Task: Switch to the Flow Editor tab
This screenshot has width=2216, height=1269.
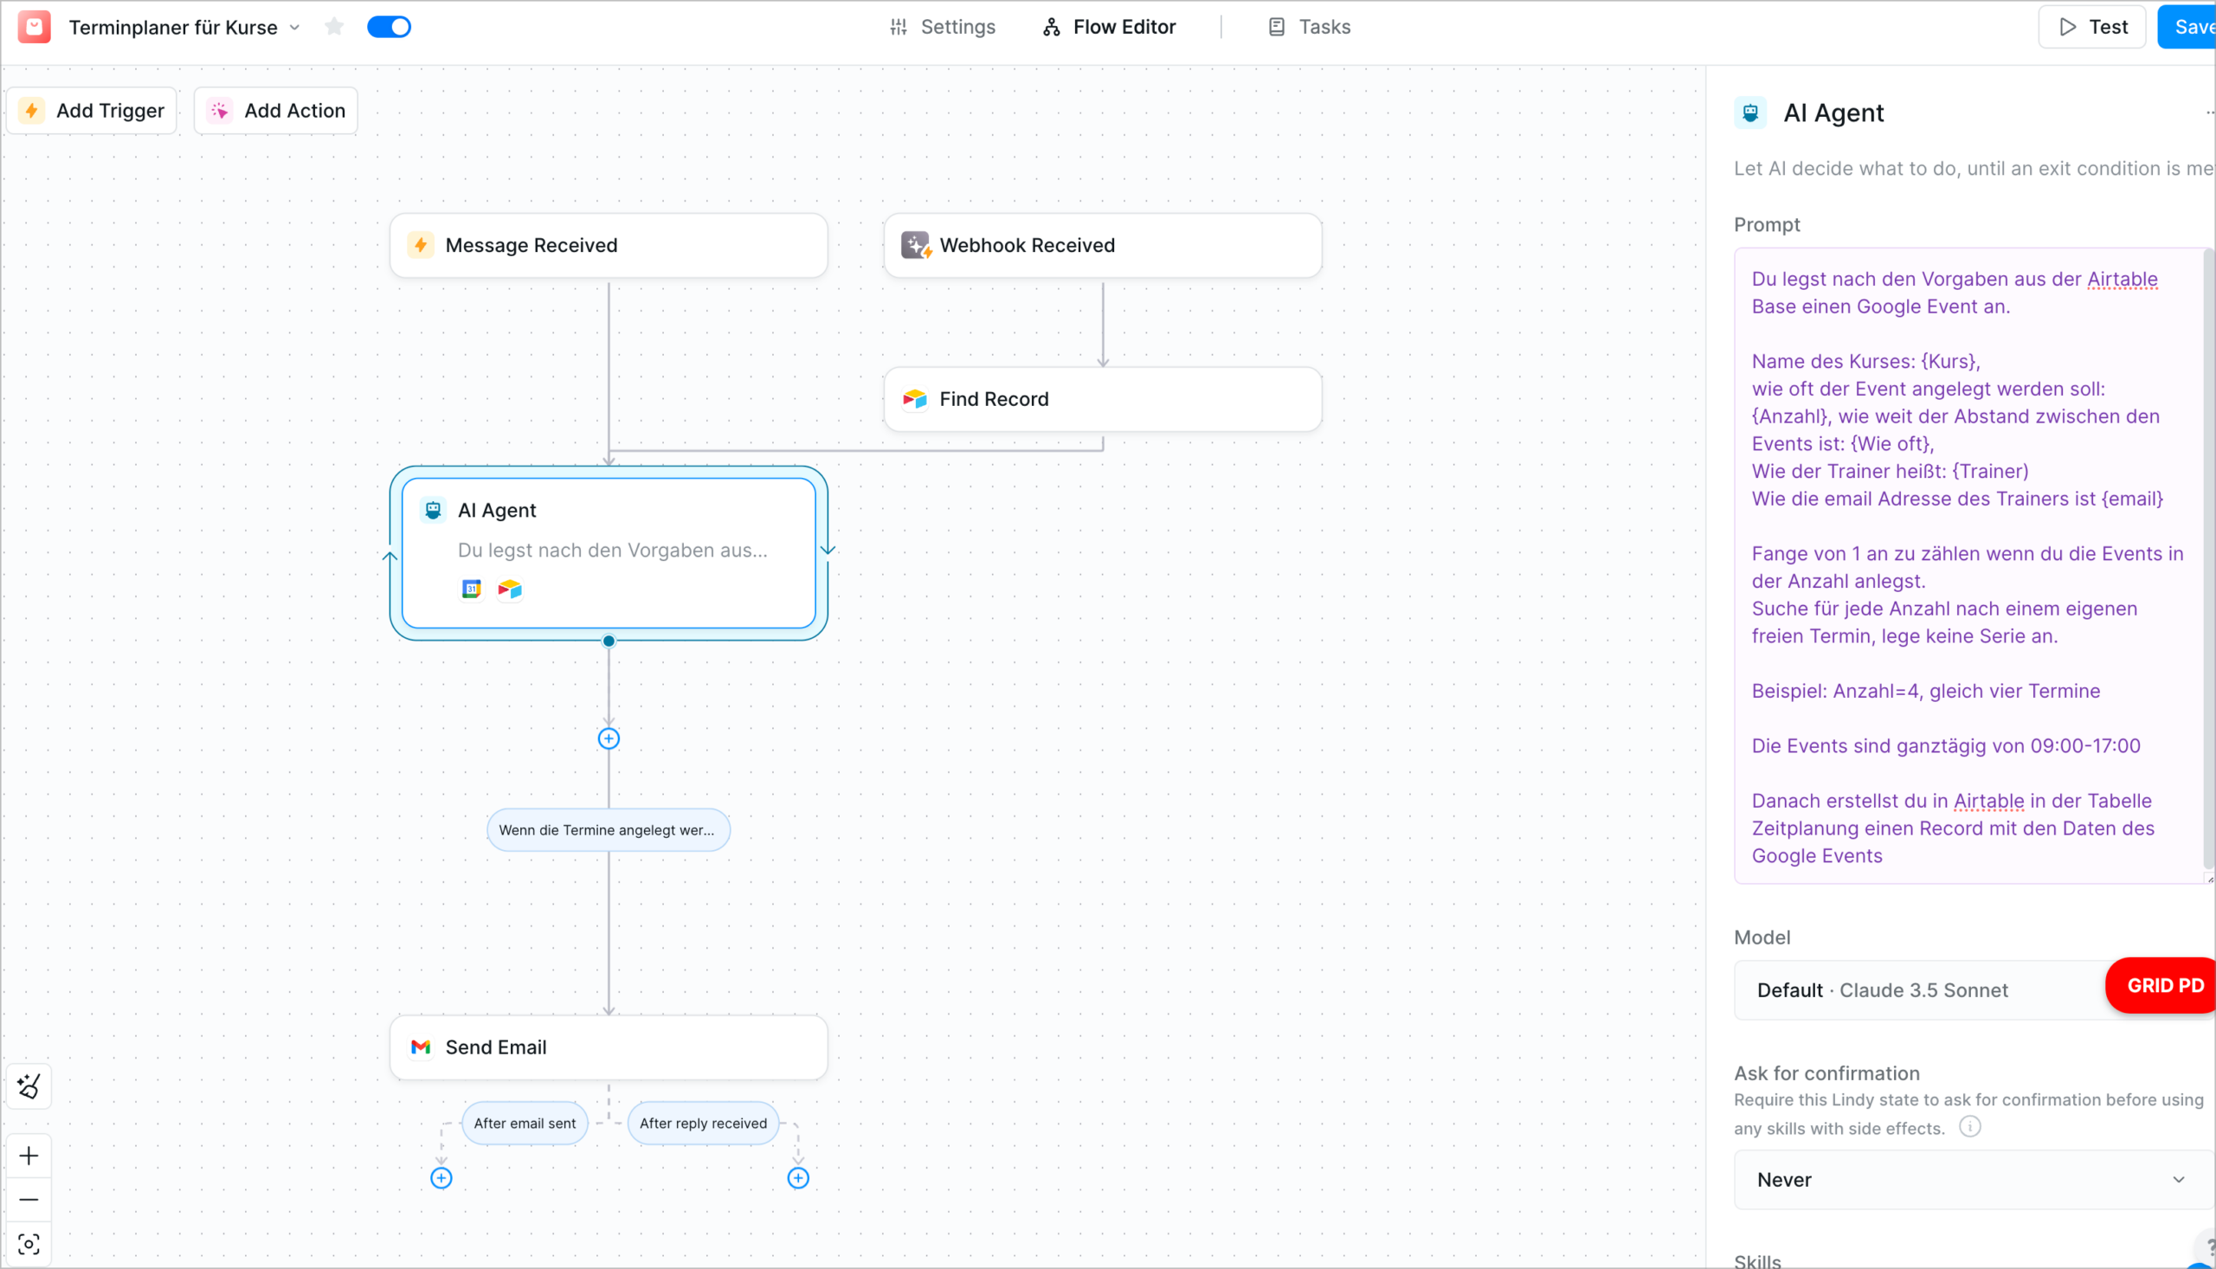Action: coord(1110,27)
